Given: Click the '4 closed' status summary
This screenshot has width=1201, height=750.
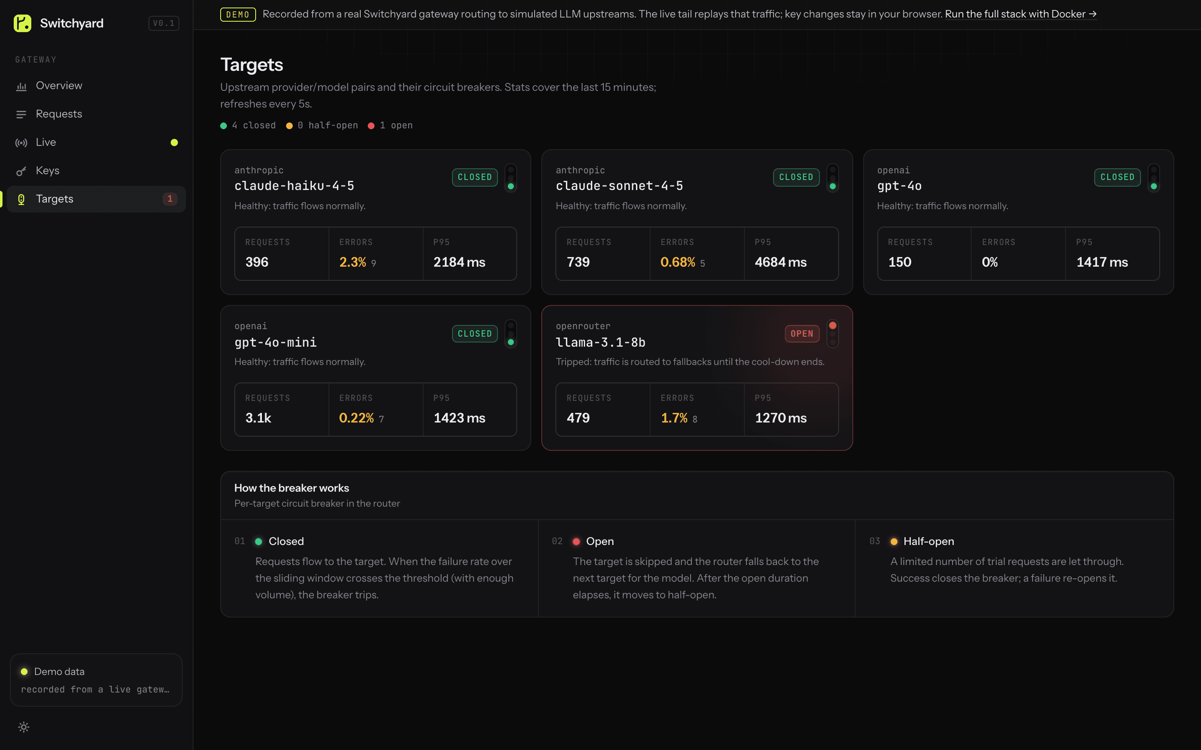Looking at the screenshot, I should coord(248,125).
